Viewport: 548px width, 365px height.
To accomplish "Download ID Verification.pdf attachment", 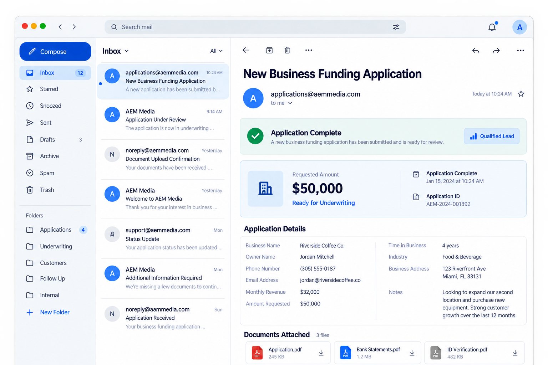I will pyautogui.click(x=515, y=353).
